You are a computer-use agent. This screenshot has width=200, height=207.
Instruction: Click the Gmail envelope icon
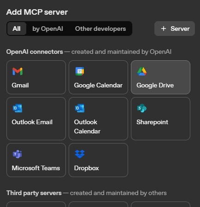(18, 71)
